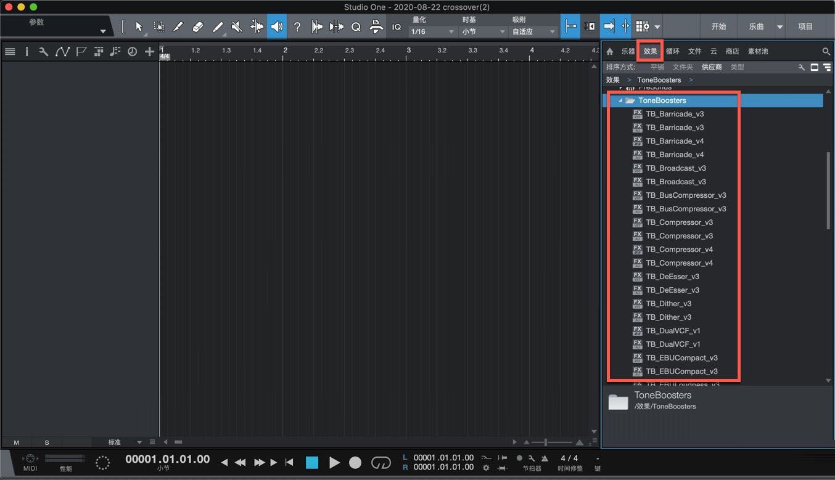Go to browser home icon
The height and width of the screenshot is (480, 835).
[x=610, y=52]
